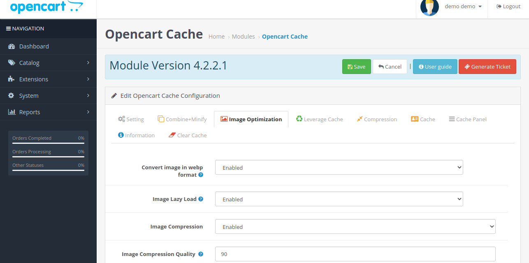Save the module configuration
The width and height of the screenshot is (529, 263).
click(x=356, y=66)
